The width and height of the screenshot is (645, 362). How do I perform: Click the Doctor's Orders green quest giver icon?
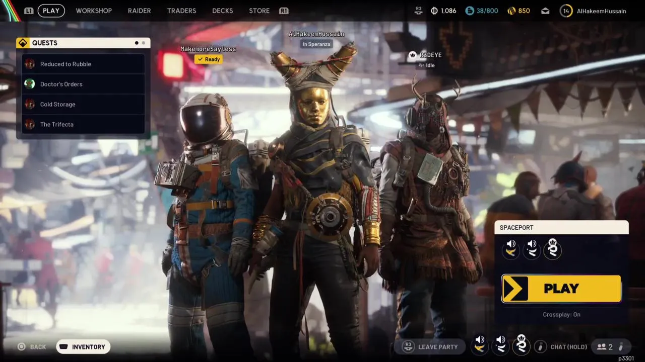tap(30, 84)
